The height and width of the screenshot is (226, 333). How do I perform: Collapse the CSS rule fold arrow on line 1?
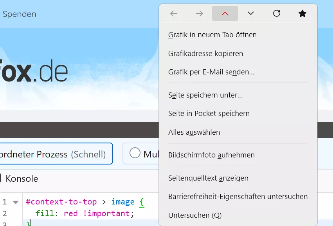[16, 202]
